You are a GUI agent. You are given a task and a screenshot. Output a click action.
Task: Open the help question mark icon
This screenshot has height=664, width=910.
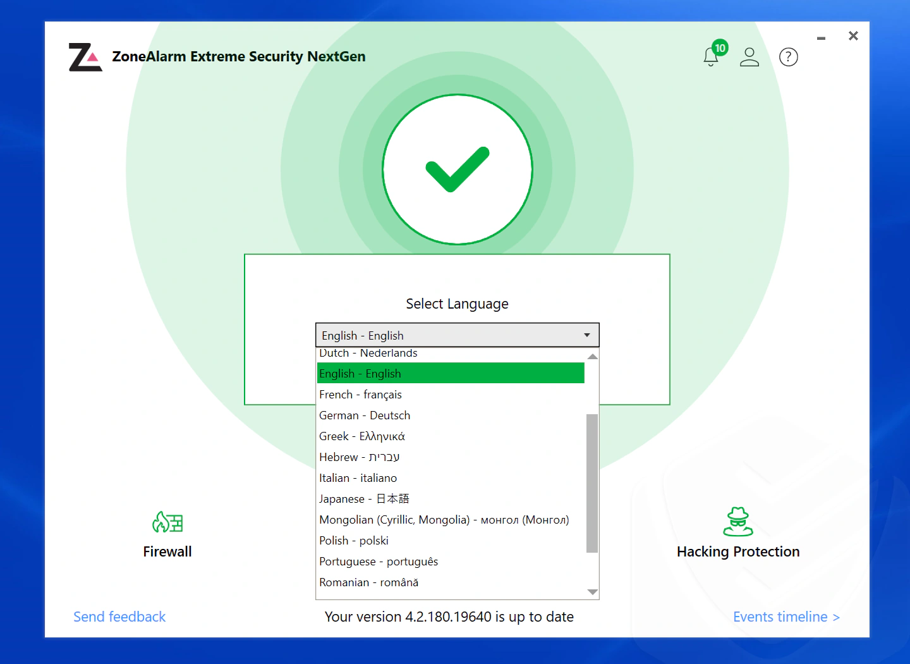(x=789, y=57)
